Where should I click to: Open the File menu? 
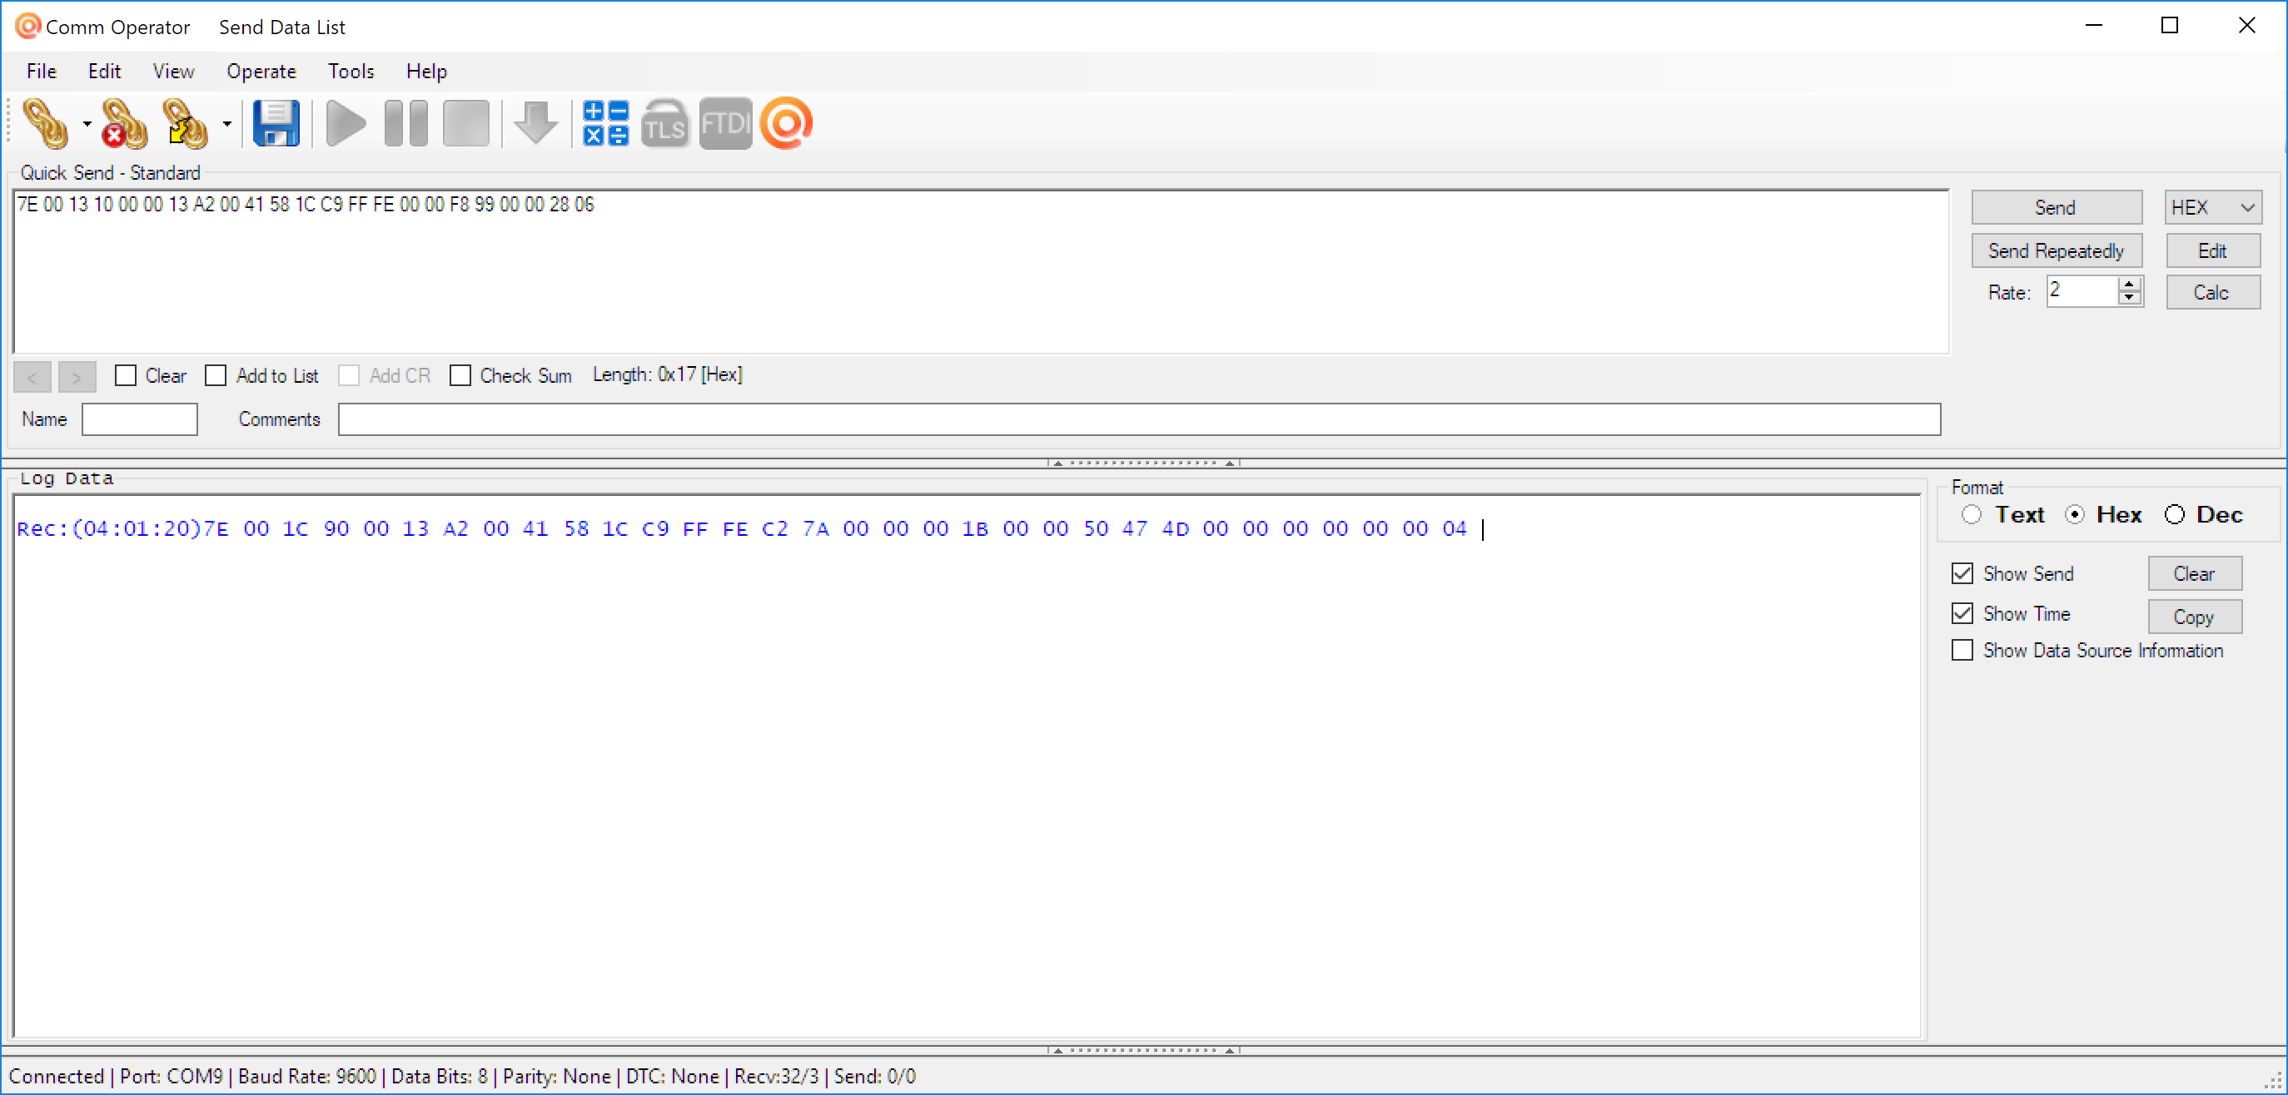pos(42,71)
